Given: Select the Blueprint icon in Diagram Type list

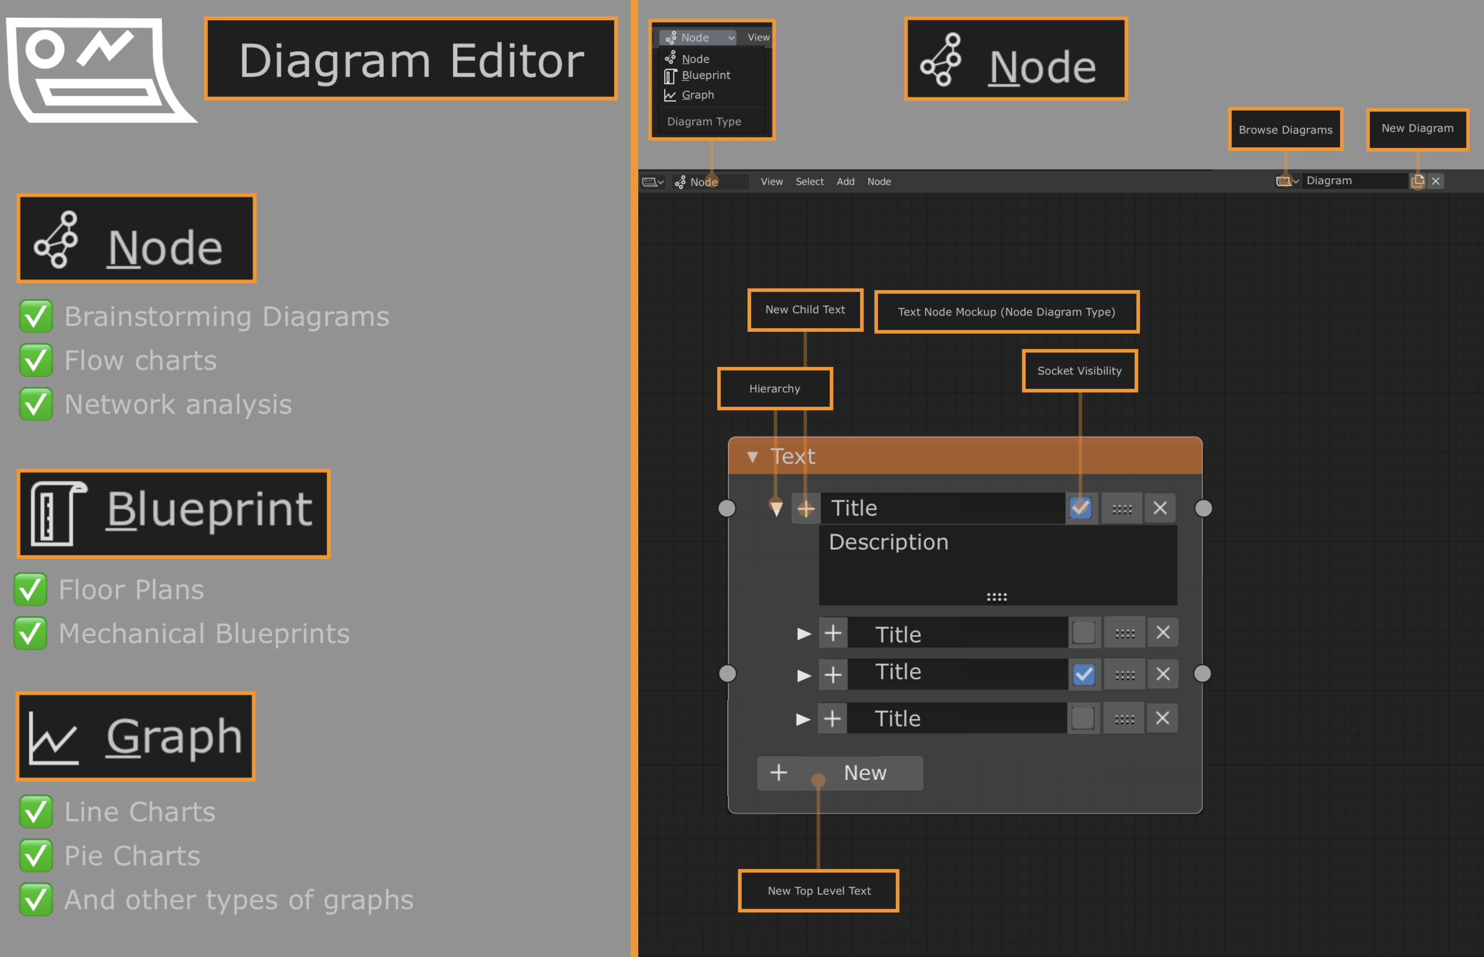Looking at the screenshot, I should (670, 76).
